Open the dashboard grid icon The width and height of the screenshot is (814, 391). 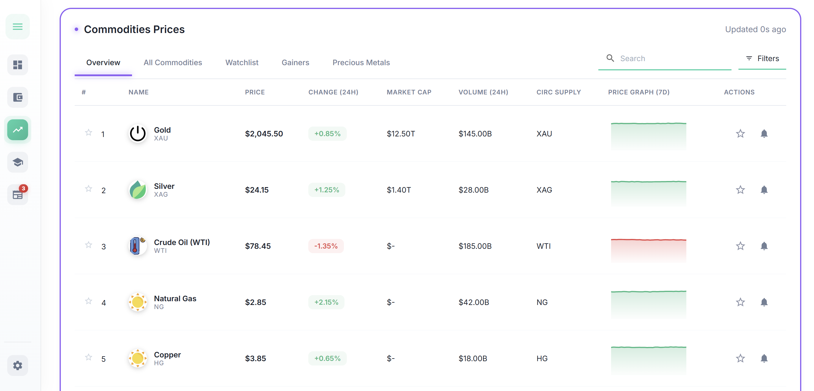18,65
